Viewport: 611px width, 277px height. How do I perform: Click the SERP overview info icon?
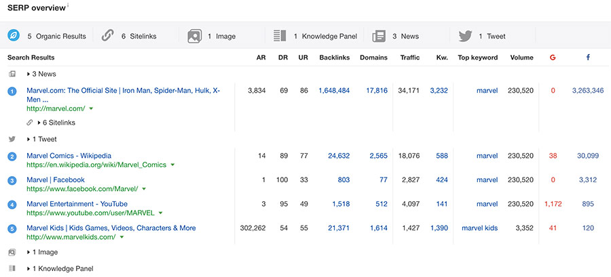pos(69,5)
